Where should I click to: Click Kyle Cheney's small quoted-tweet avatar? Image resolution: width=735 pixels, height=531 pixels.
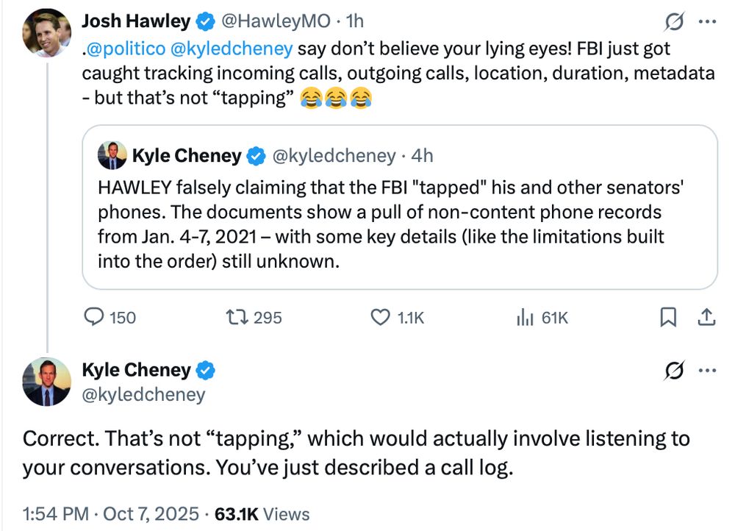click(113, 156)
